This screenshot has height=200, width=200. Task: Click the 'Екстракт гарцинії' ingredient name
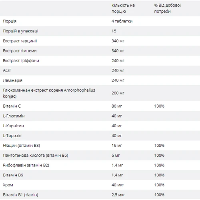[20, 41]
